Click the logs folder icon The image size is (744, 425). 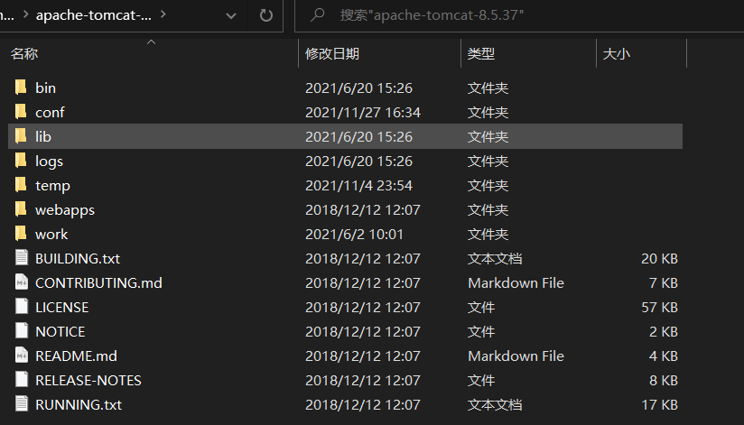(x=21, y=161)
